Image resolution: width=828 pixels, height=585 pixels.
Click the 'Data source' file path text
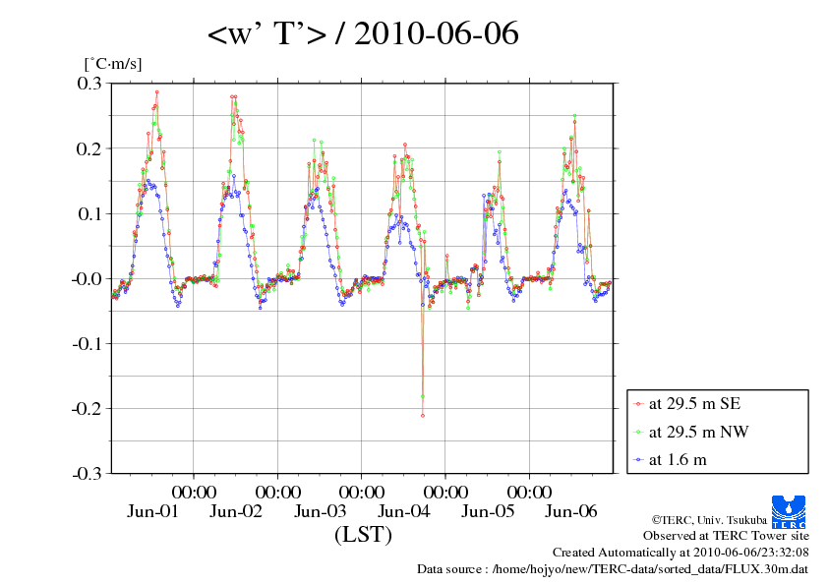click(613, 568)
